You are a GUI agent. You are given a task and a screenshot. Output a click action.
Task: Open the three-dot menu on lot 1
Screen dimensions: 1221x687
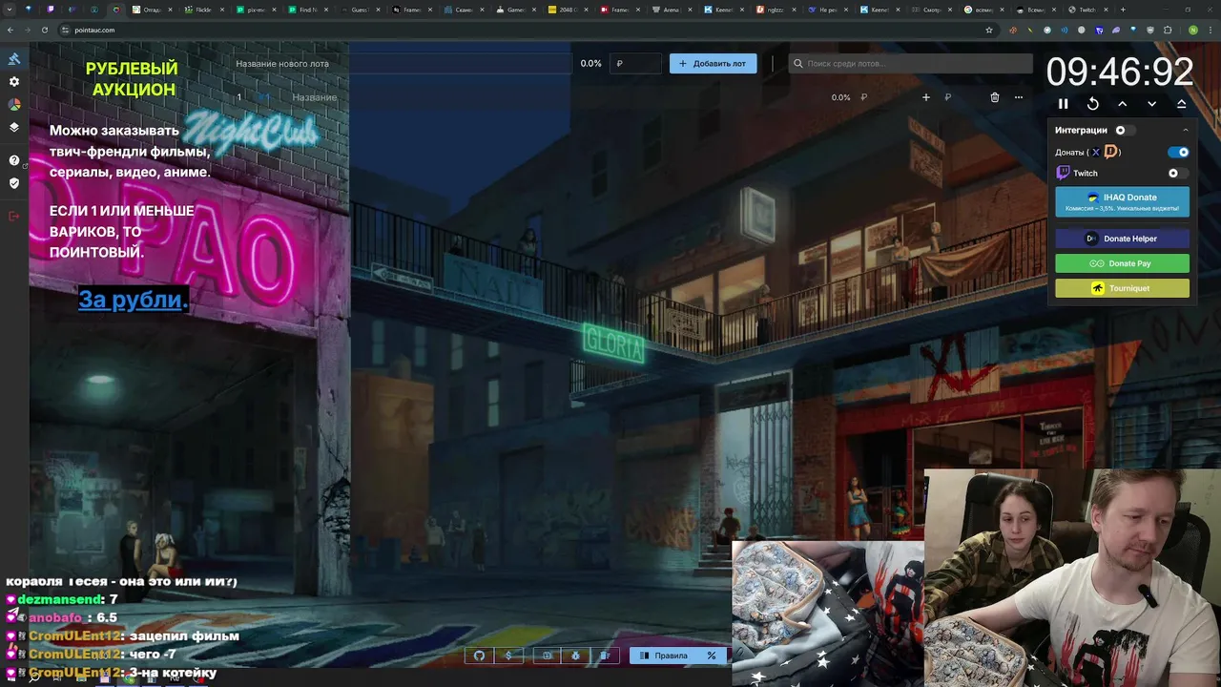[1019, 97]
